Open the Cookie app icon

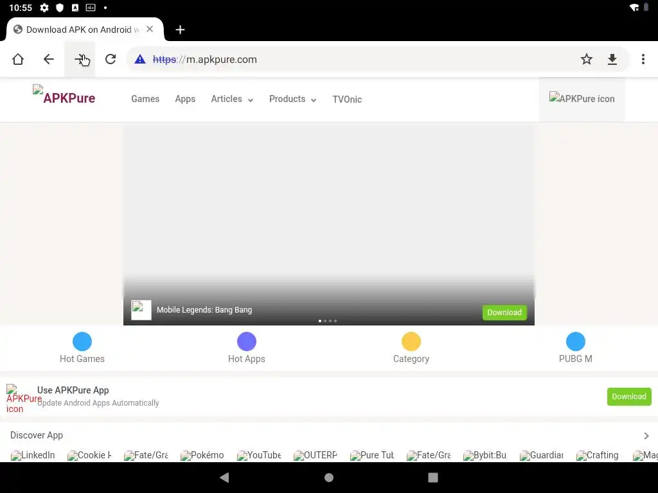[x=89, y=455]
